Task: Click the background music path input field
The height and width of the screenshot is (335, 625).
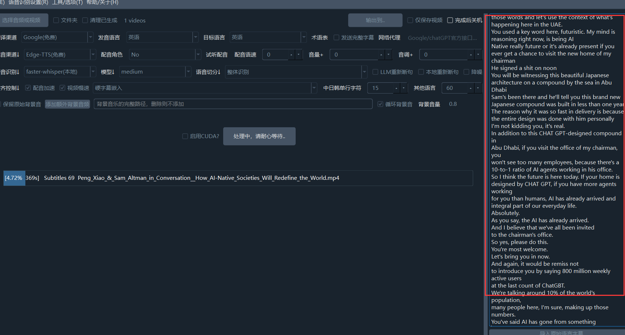Action: click(233, 104)
